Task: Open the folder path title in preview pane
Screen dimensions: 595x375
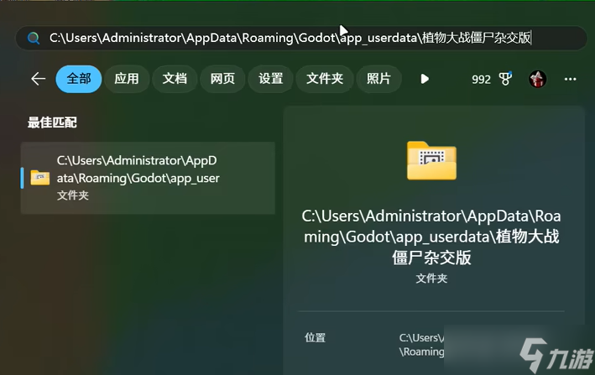Action: click(x=431, y=237)
